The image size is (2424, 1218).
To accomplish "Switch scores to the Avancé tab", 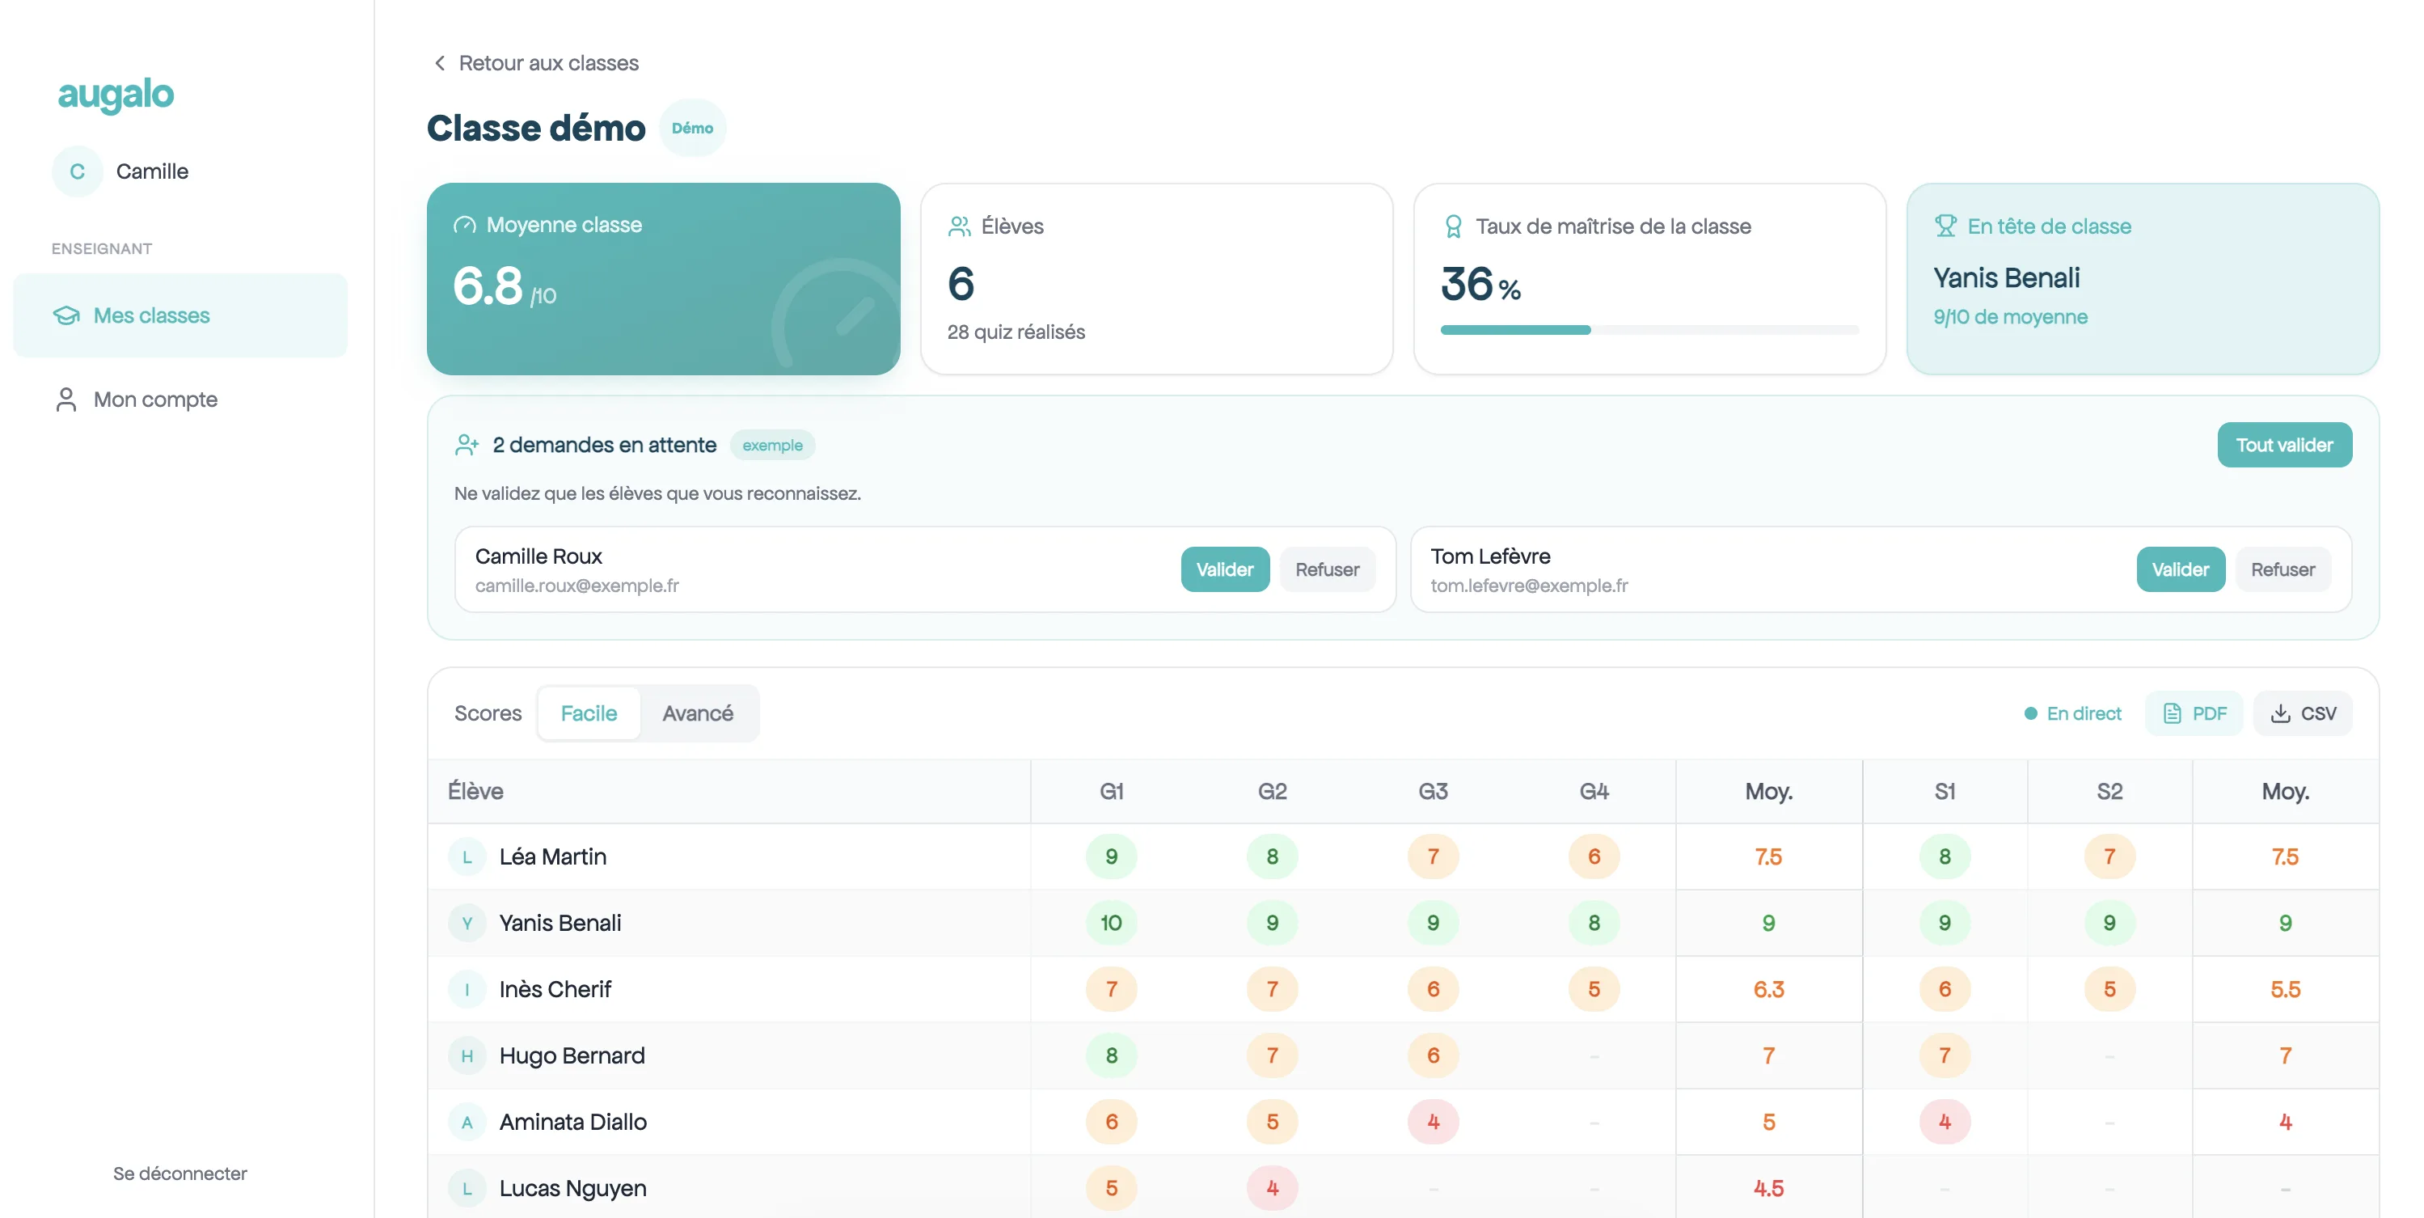I will (x=697, y=713).
